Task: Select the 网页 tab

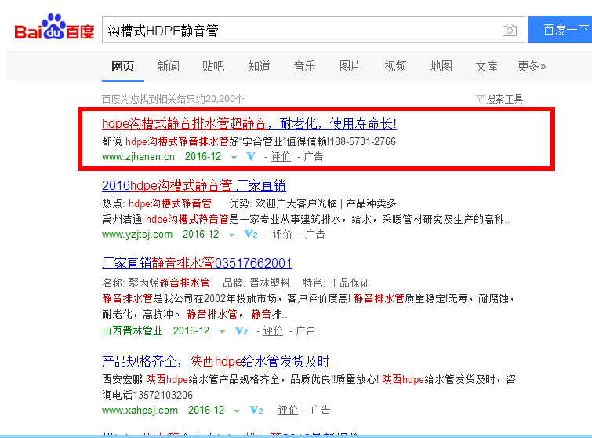Action: pos(122,66)
